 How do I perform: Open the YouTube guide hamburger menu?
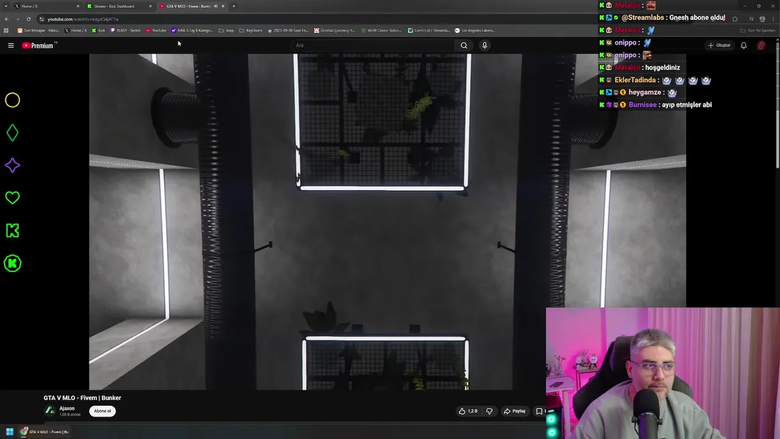10,45
